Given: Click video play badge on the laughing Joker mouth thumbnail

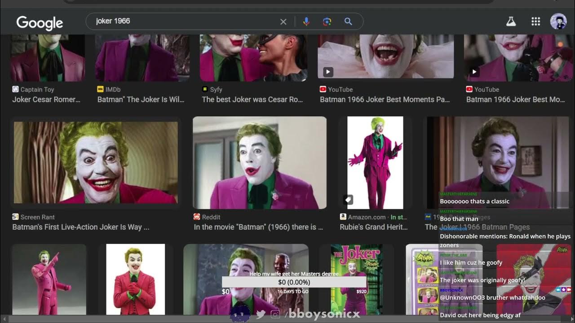Looking at the screenshot, I should [328, 71].
